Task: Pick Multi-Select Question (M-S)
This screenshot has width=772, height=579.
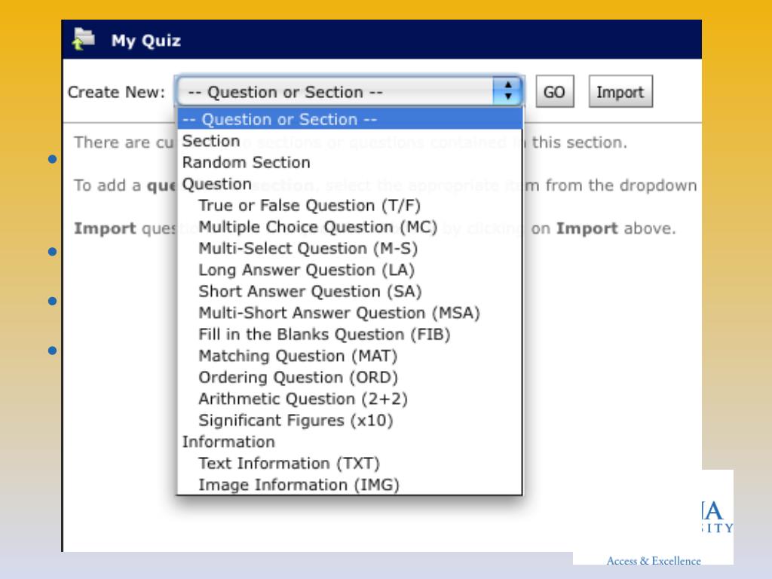Action: click(350, 249)
